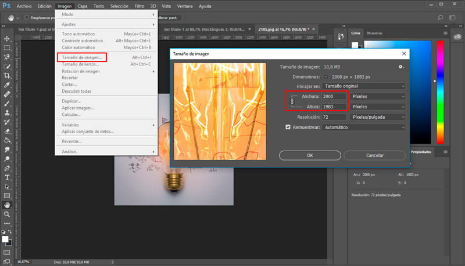
Task: Click the Resolución input field
Action: pyautogui.click(x=335, y=116)
